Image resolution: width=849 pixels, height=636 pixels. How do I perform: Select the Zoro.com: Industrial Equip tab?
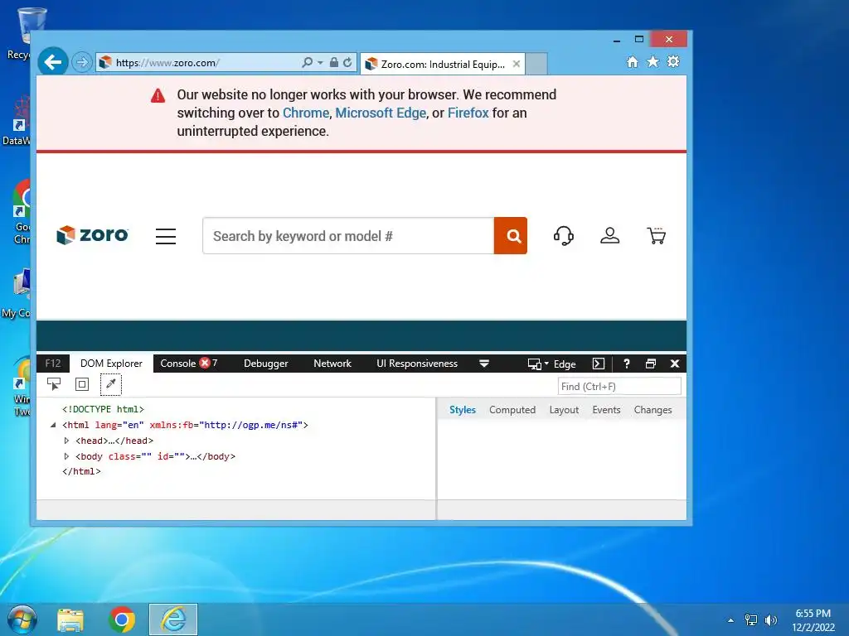tap(443, 65)
